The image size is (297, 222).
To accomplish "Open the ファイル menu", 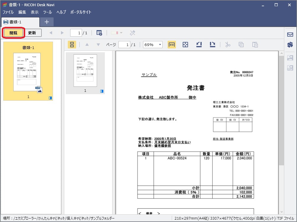I will (8, 12).
